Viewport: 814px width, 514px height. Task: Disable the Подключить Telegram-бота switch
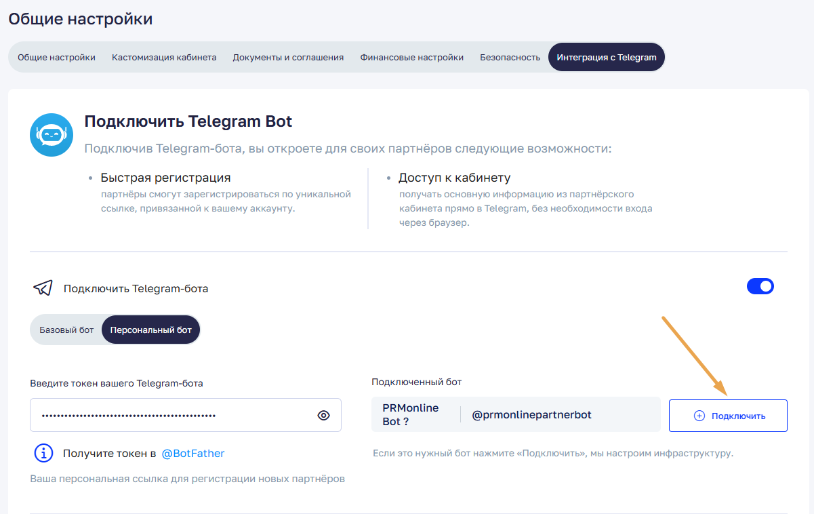pyautogui.click(x=760, y=286)
